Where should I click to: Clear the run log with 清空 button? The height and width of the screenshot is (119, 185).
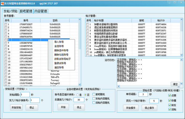175,84
